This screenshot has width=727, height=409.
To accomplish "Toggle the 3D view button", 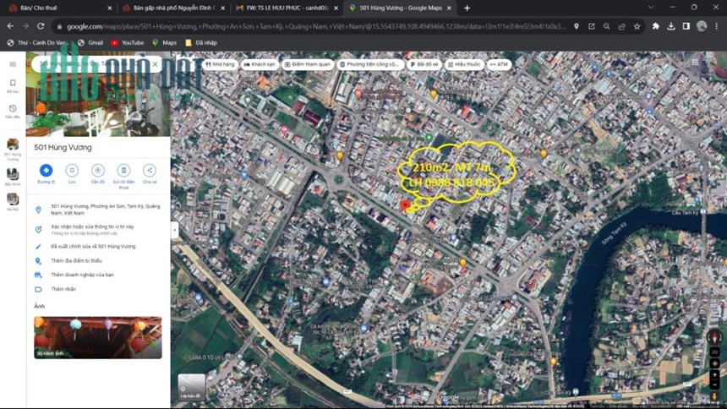I will pyautogui.click(x=714, y=352).
